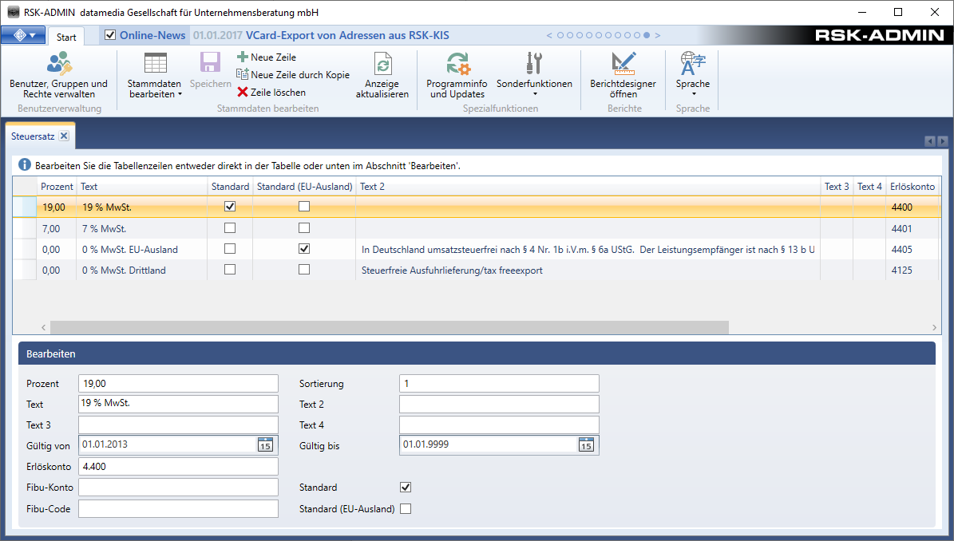
Task: Click into the Prozent input field
Action: click(x=178, y=384)
